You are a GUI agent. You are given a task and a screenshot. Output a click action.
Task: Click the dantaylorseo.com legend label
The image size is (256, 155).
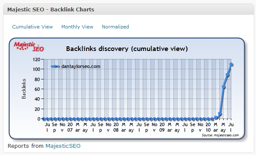pos(81,66)
